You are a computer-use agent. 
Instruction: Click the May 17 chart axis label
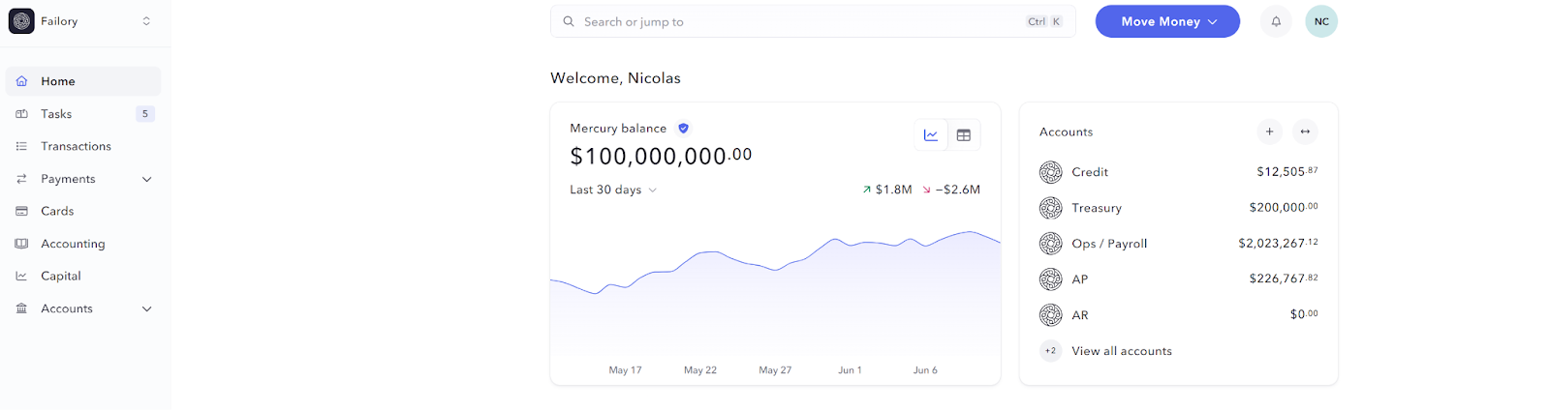coord(625,370)
